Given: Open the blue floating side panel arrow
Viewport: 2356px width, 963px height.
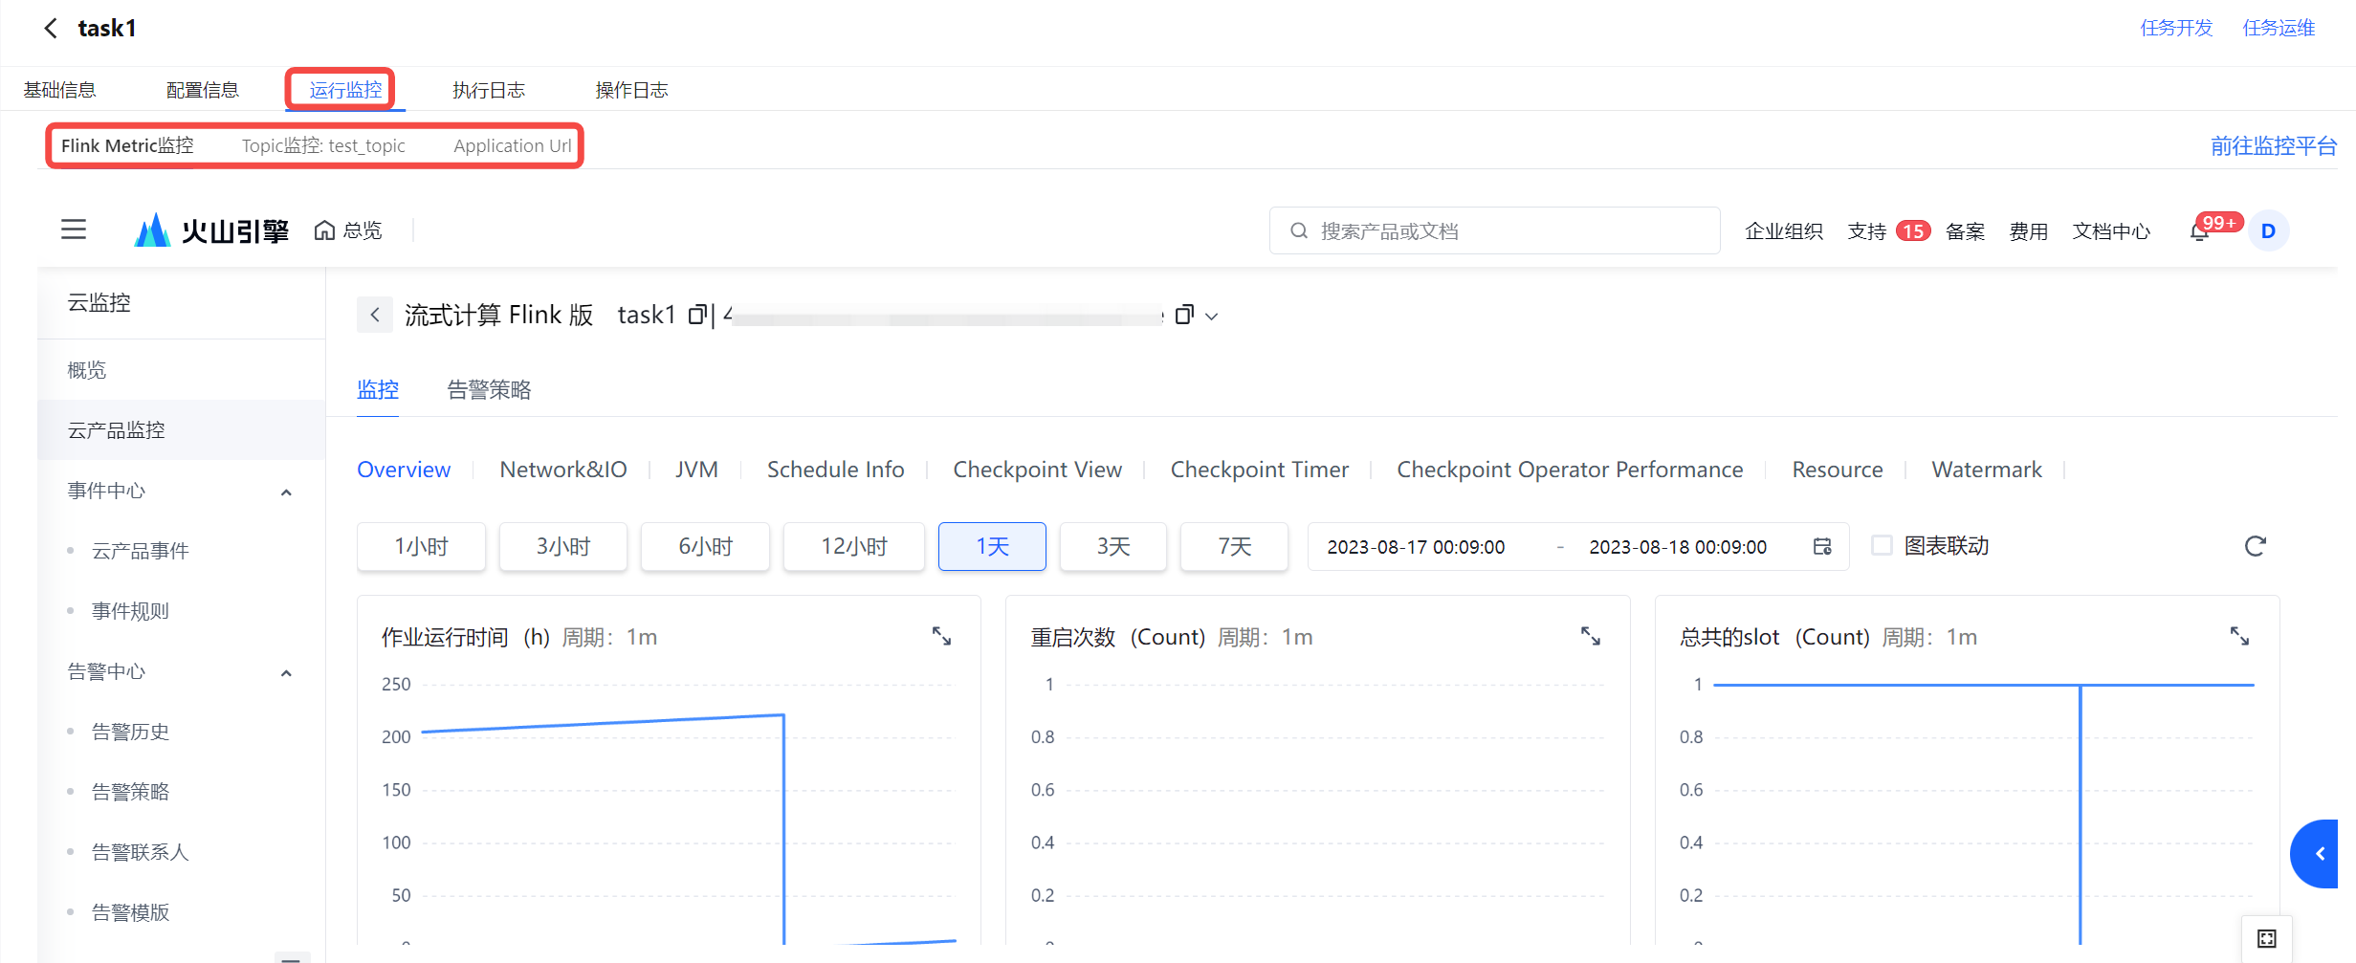Looking at the screenshot, I should point(2317,854).
